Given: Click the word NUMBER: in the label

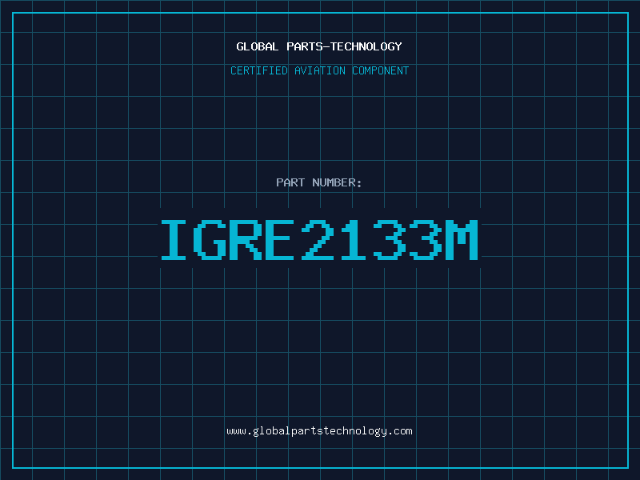Looking at the screenshot, I should (338, 182).
